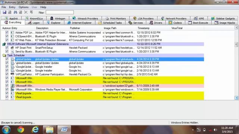Click the Delete X toolbar icon
Screen dimensions: 239x134
coord(26,12)
